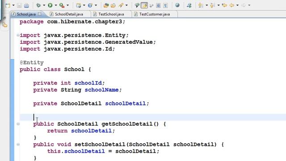Open the External Tools dropdown arrow
The image size is (286, 161).
click(67, 5)
